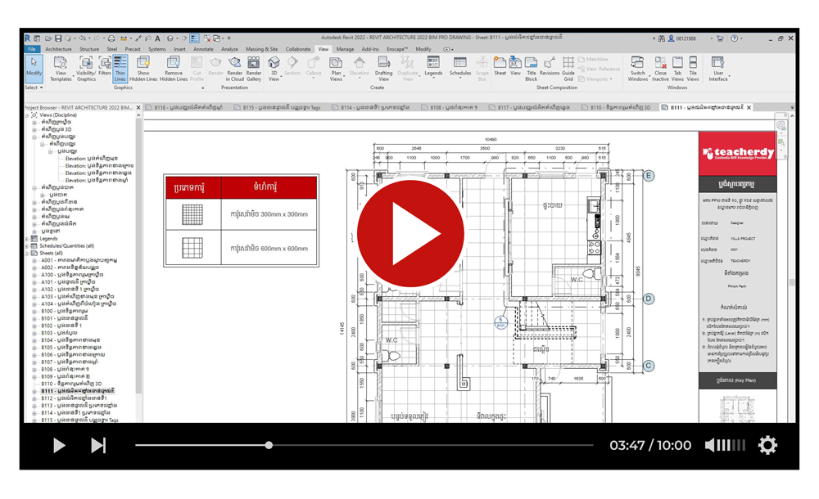The width and height of the screenshot is (819, 499).
Task: Click Render in Cloud
Action: click(x=234, y=69)
